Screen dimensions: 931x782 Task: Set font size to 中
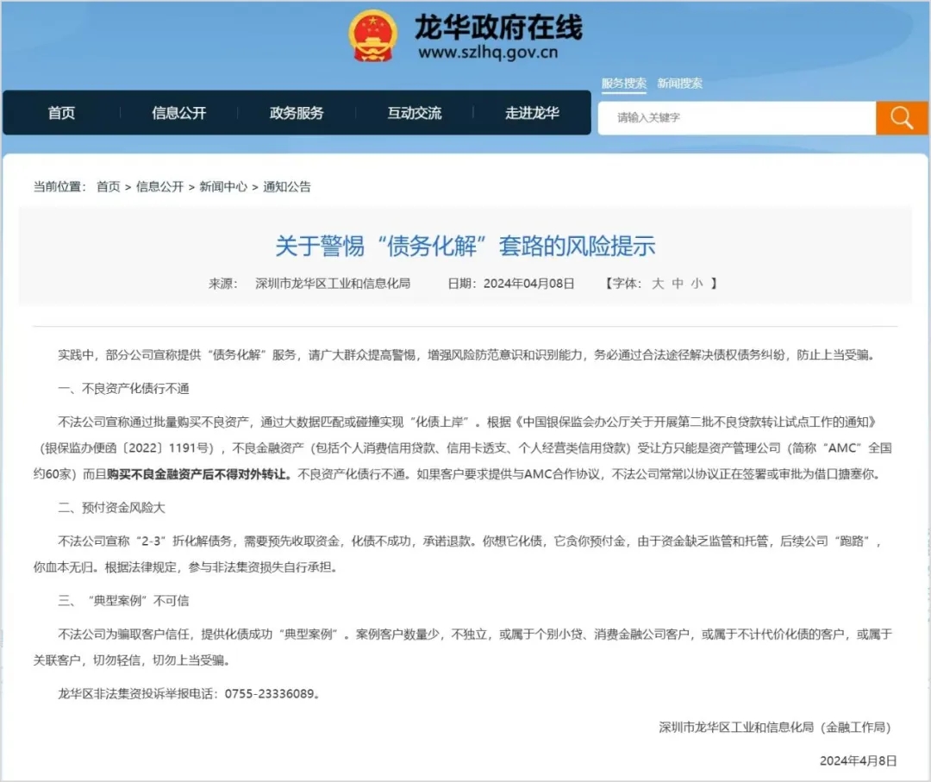coord(678,284)
